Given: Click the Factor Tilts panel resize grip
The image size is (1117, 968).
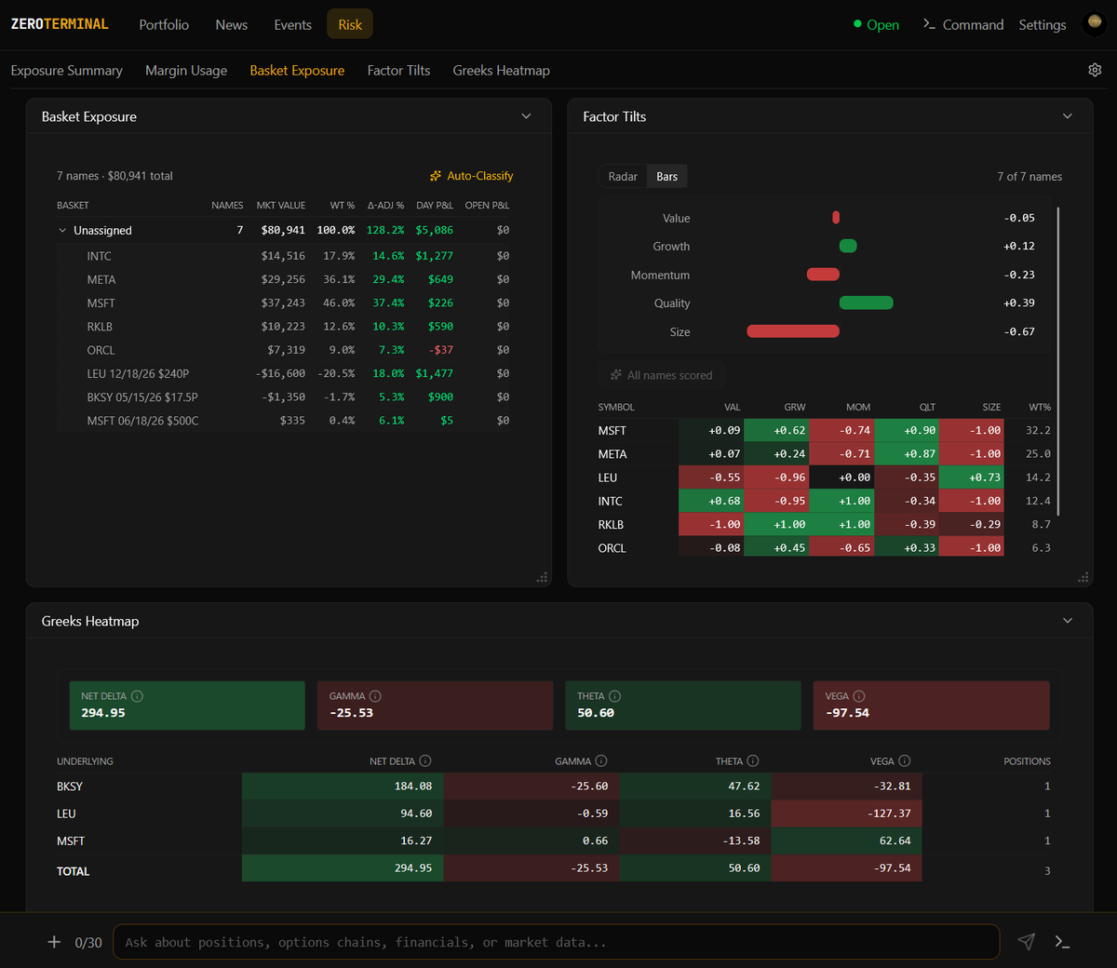Looking at the screenshot, I should pyautogui.click(x=1083, y=578).
